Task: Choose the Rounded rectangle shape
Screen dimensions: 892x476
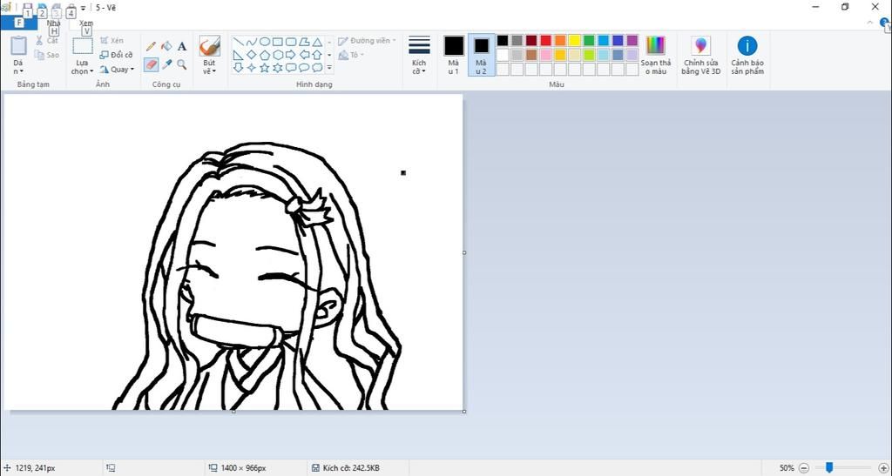Action: pyautogui.click(x=291, y=42)
